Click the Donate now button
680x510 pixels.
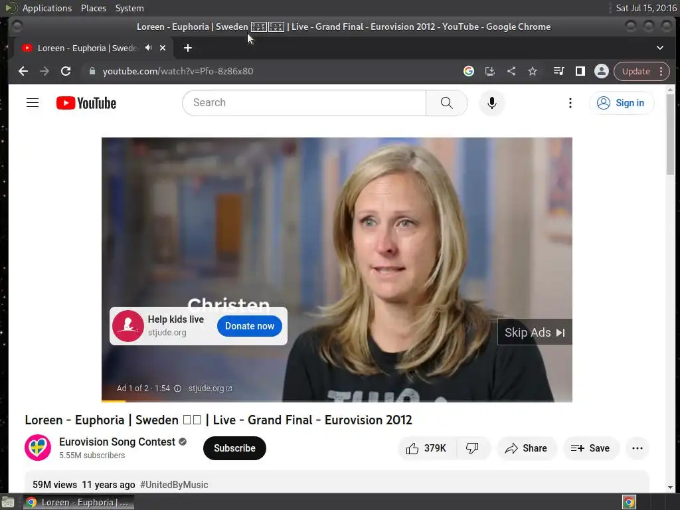(250, 326)
